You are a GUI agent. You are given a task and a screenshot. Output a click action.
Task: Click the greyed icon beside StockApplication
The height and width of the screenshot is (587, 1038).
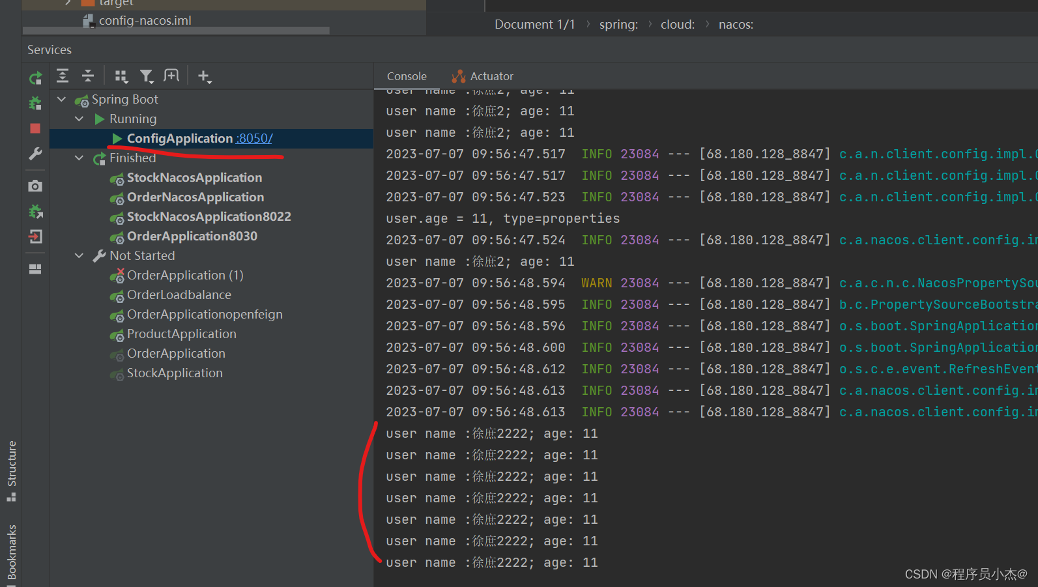point(117,374)
